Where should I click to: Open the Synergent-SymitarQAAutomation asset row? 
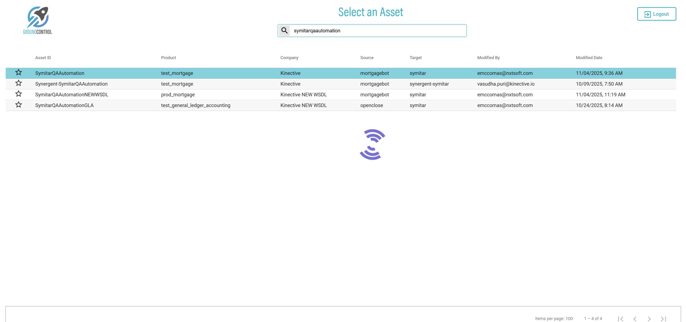point(71,84)
